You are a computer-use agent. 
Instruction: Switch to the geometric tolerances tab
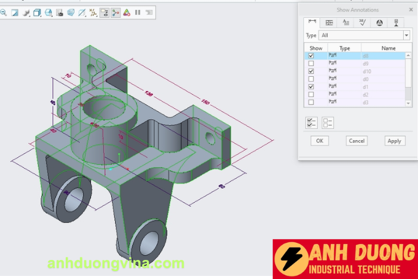pyautogui.click(x=329, y=23)
